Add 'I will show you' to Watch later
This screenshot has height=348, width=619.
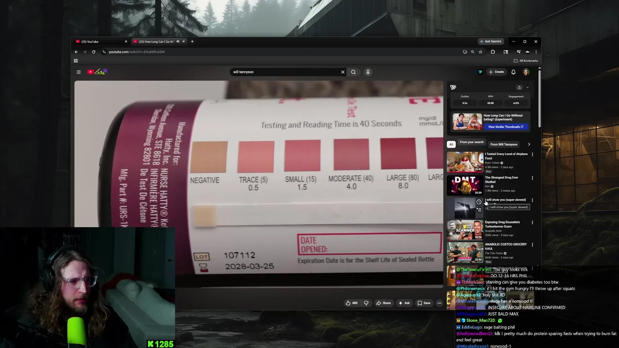pos(479,202)
